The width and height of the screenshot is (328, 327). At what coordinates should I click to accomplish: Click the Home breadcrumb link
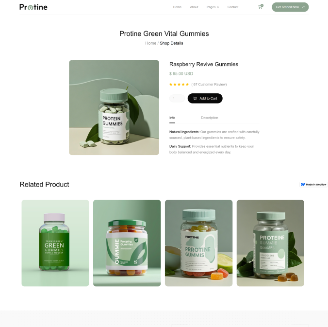150,43
